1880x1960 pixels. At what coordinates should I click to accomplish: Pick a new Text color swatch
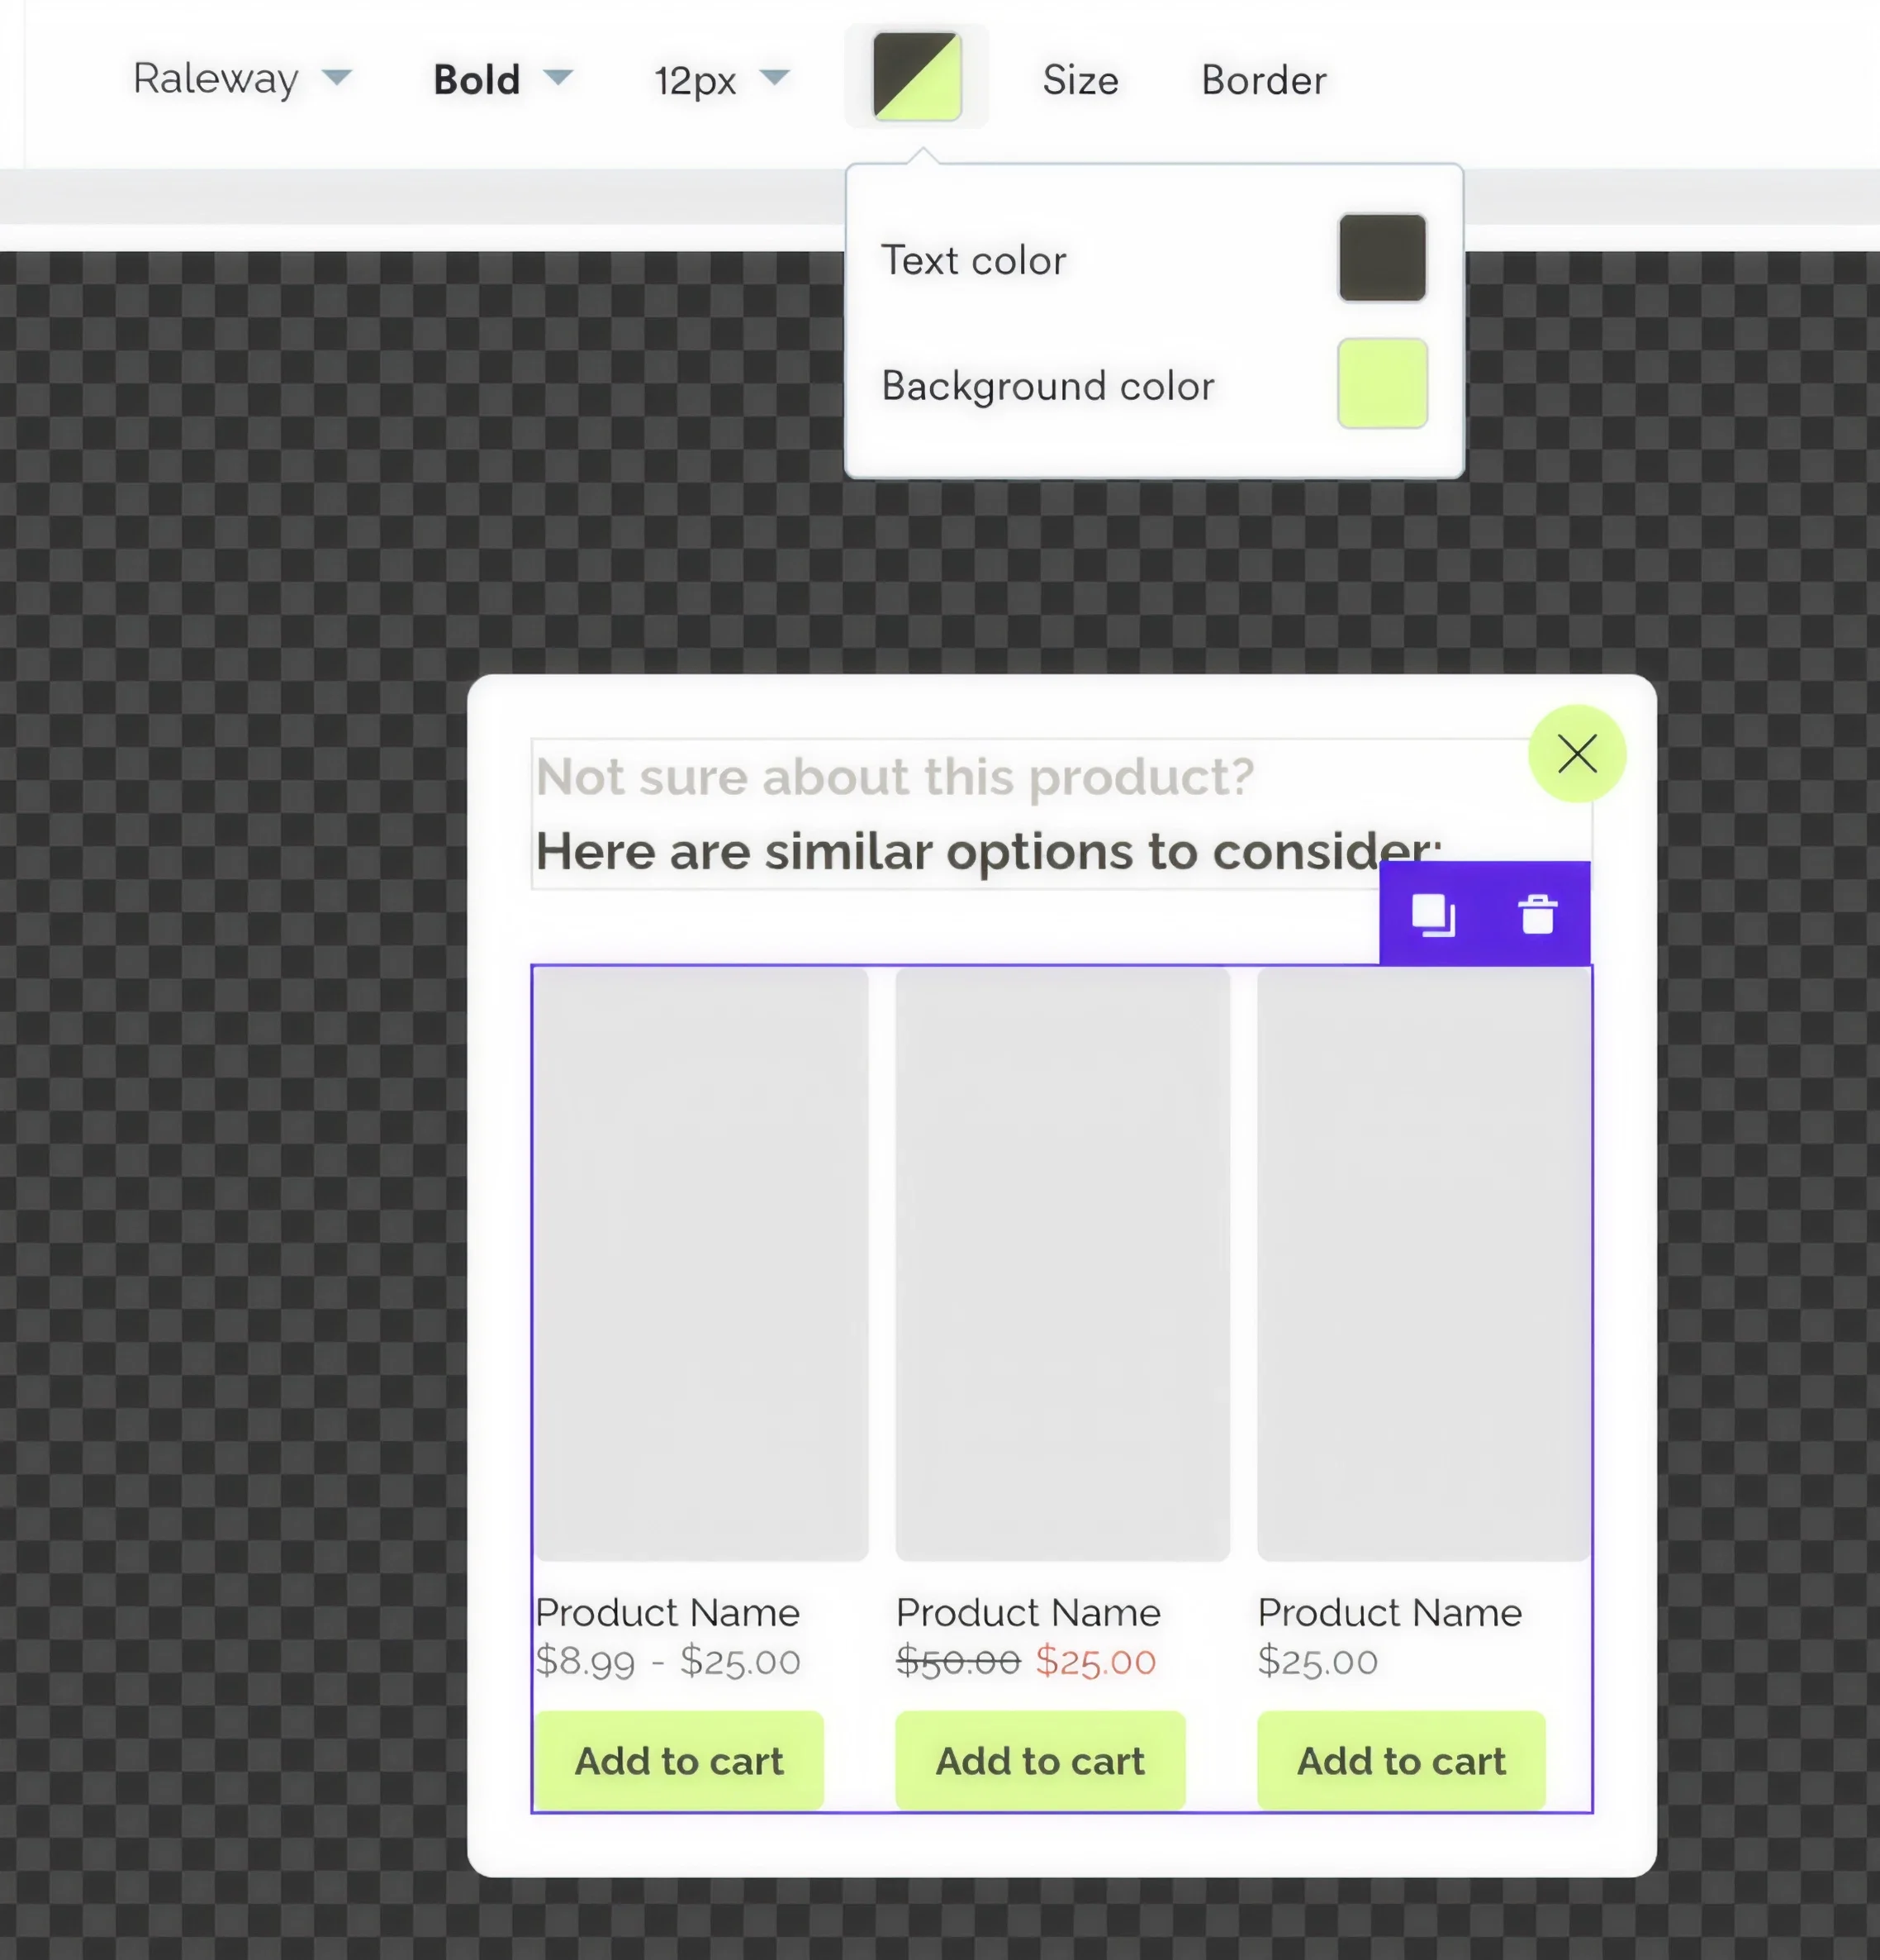point(1382,257)
